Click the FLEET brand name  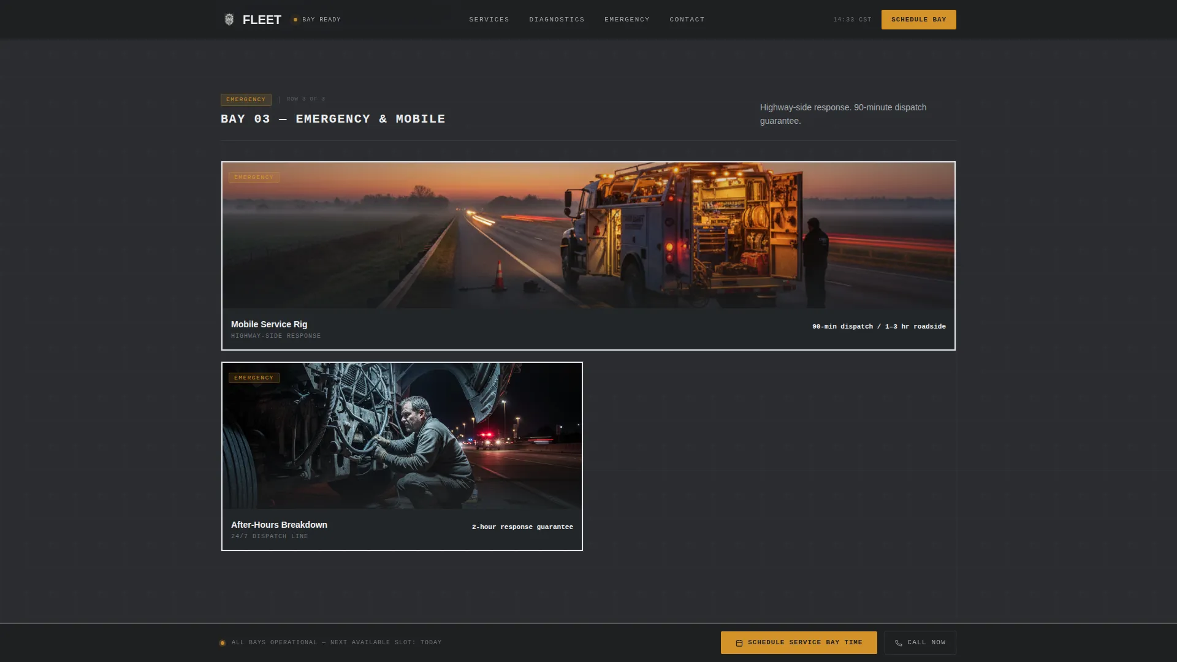262,20
